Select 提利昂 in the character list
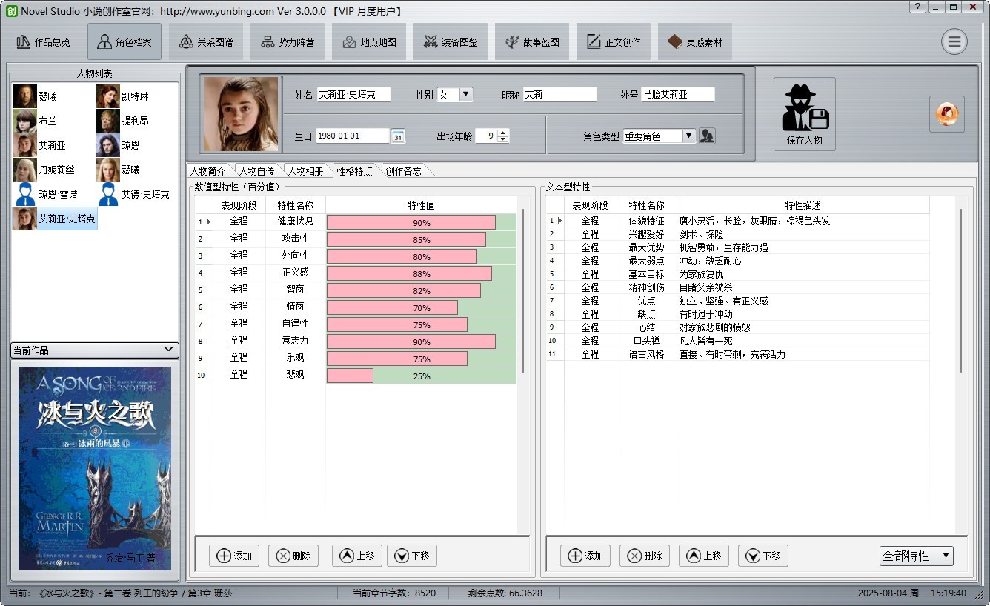 point(135,121)
